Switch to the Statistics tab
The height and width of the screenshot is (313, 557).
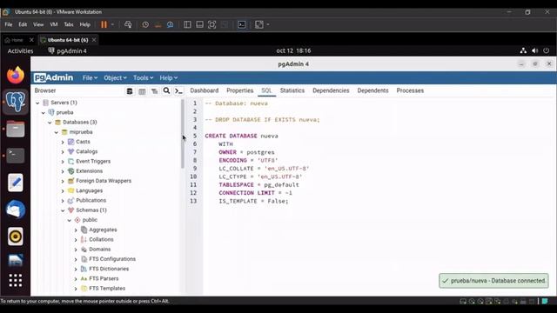click(292, 90)
